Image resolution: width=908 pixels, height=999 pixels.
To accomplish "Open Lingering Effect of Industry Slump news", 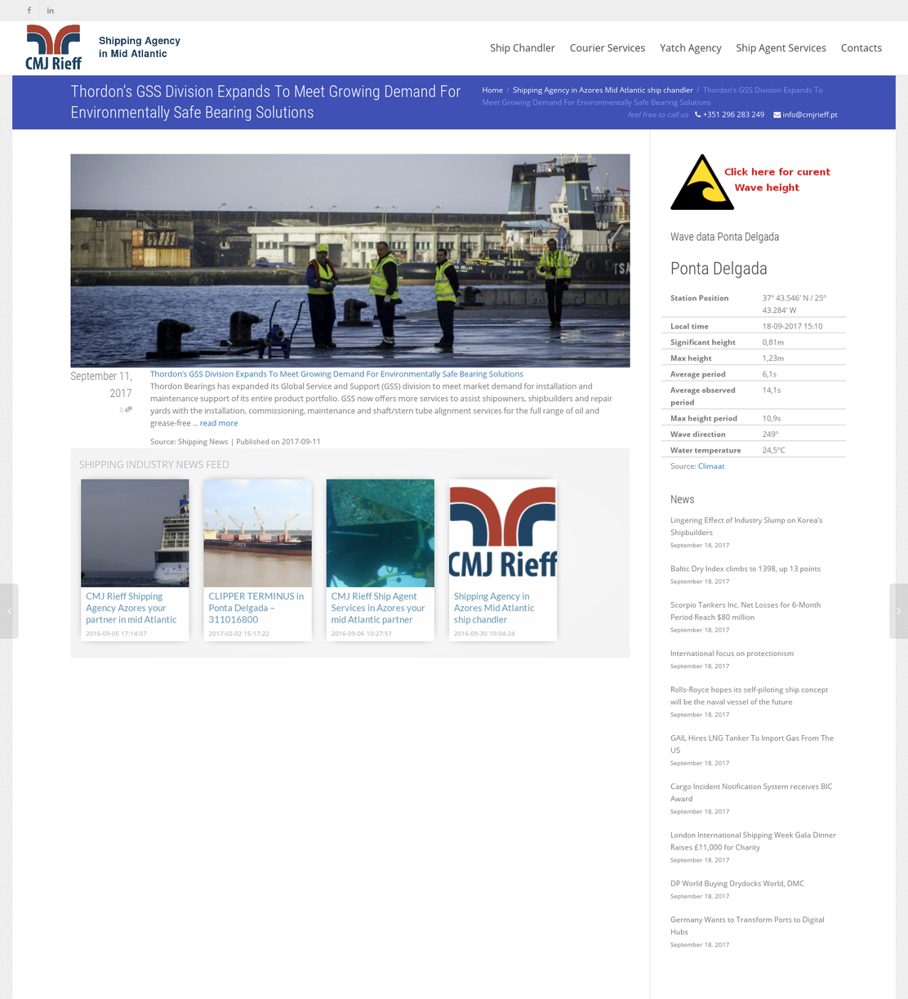I will (x=746, y=526).
